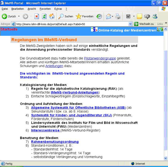Click in the address URL field
Screen dimensions: 168x167
[x=72, y=24]
